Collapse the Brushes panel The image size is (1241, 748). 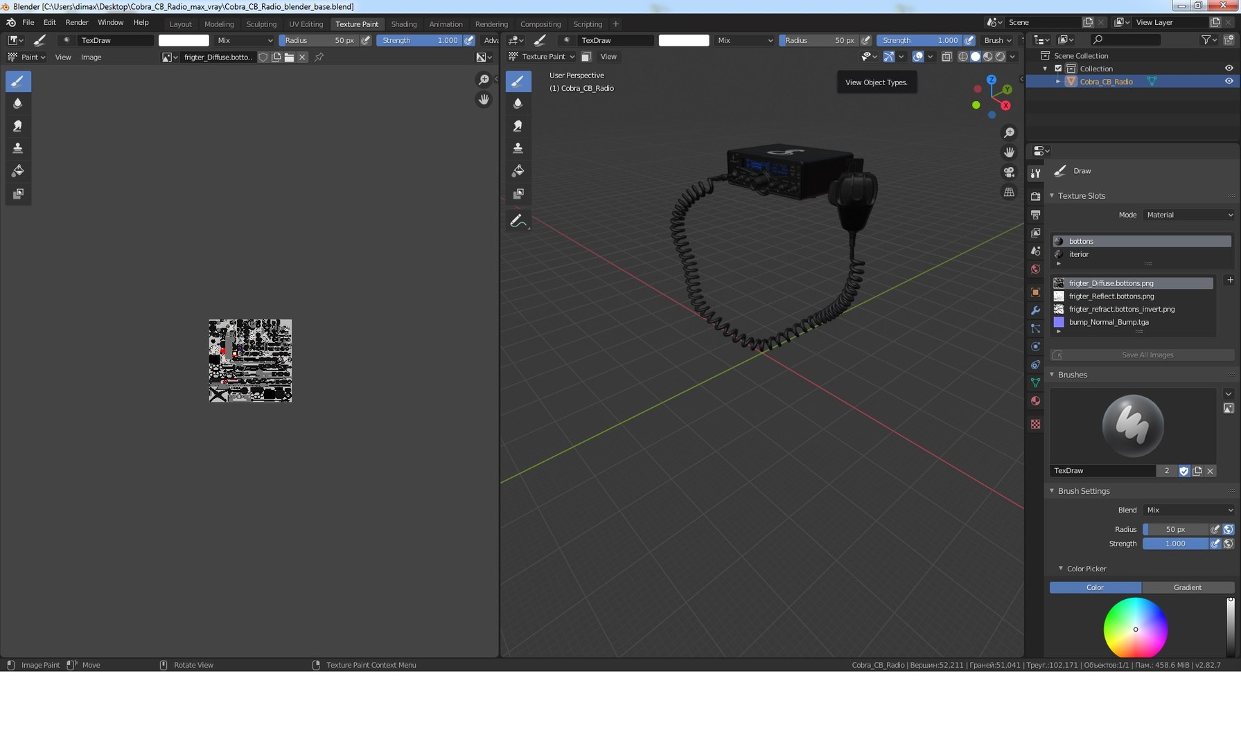point(1052,375)
